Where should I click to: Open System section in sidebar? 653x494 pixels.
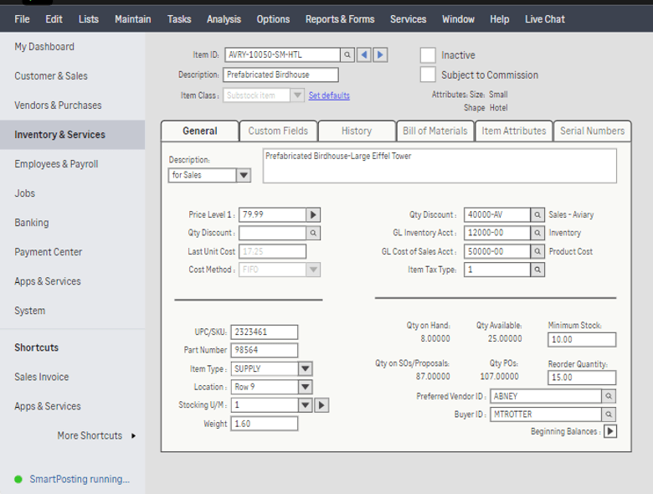pyautogui.click(x=29, y=311)
